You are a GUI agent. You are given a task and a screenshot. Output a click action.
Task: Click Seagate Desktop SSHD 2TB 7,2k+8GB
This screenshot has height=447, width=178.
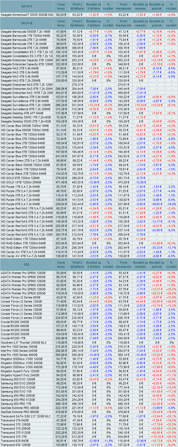(26, 121)
